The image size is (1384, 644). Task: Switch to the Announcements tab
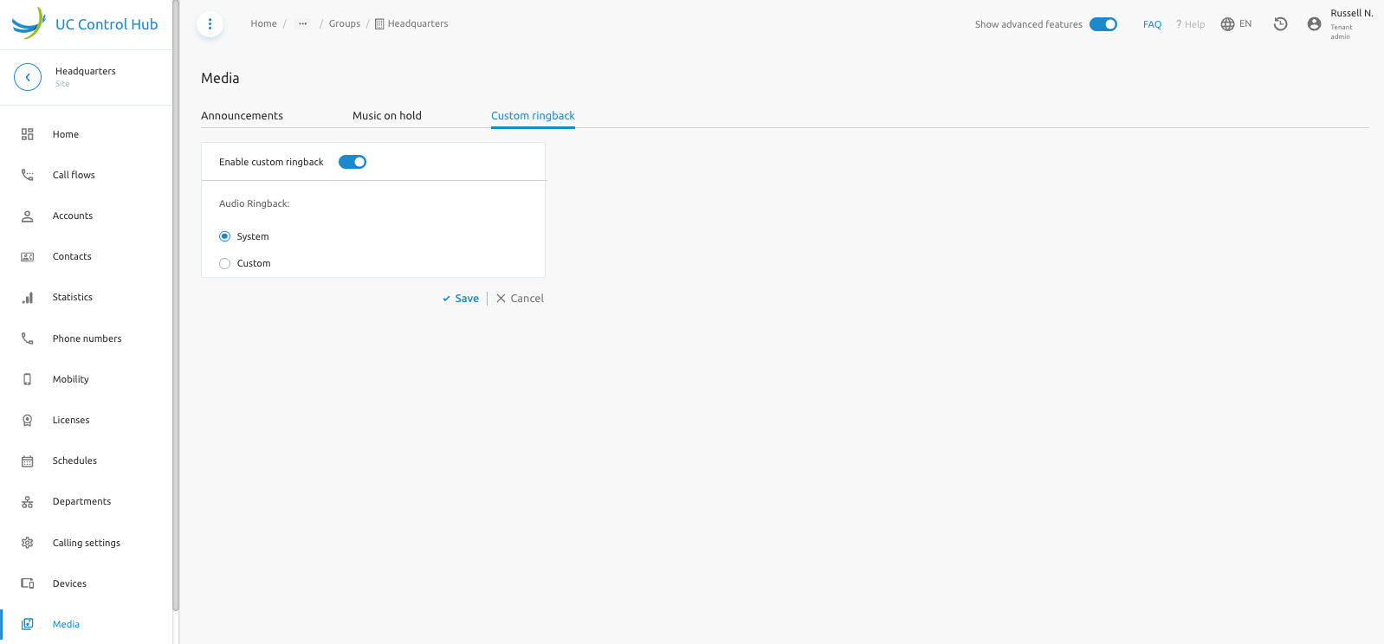tap(242, 116)
